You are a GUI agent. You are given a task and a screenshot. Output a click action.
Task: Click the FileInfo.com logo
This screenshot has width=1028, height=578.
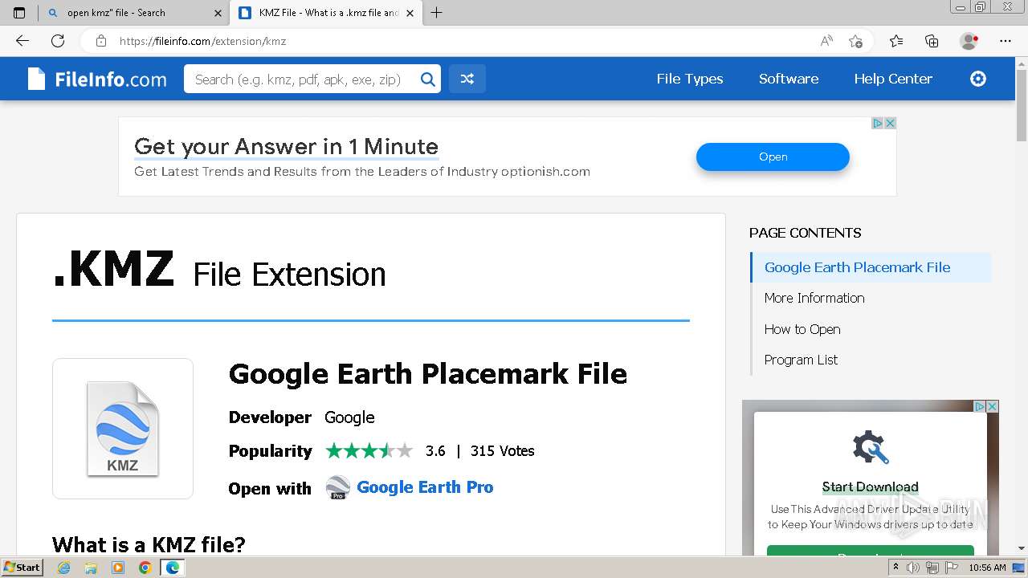[97, 79]
